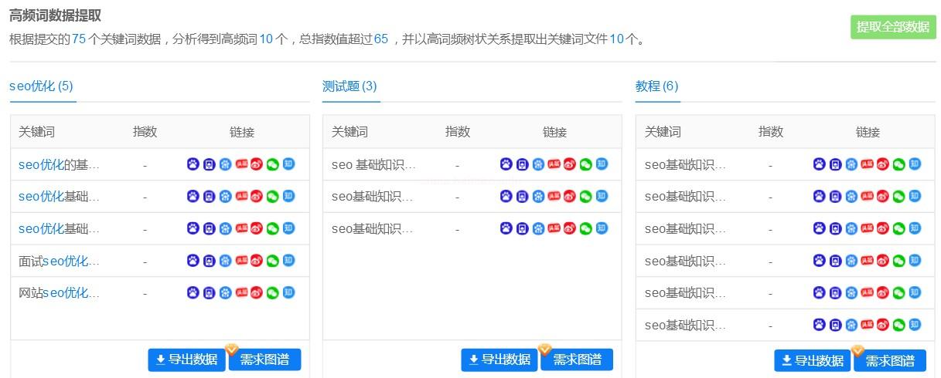Click 需求图谱 button in 测试题 panel
The height and width of the screenshot is (378, 941).
577,359
